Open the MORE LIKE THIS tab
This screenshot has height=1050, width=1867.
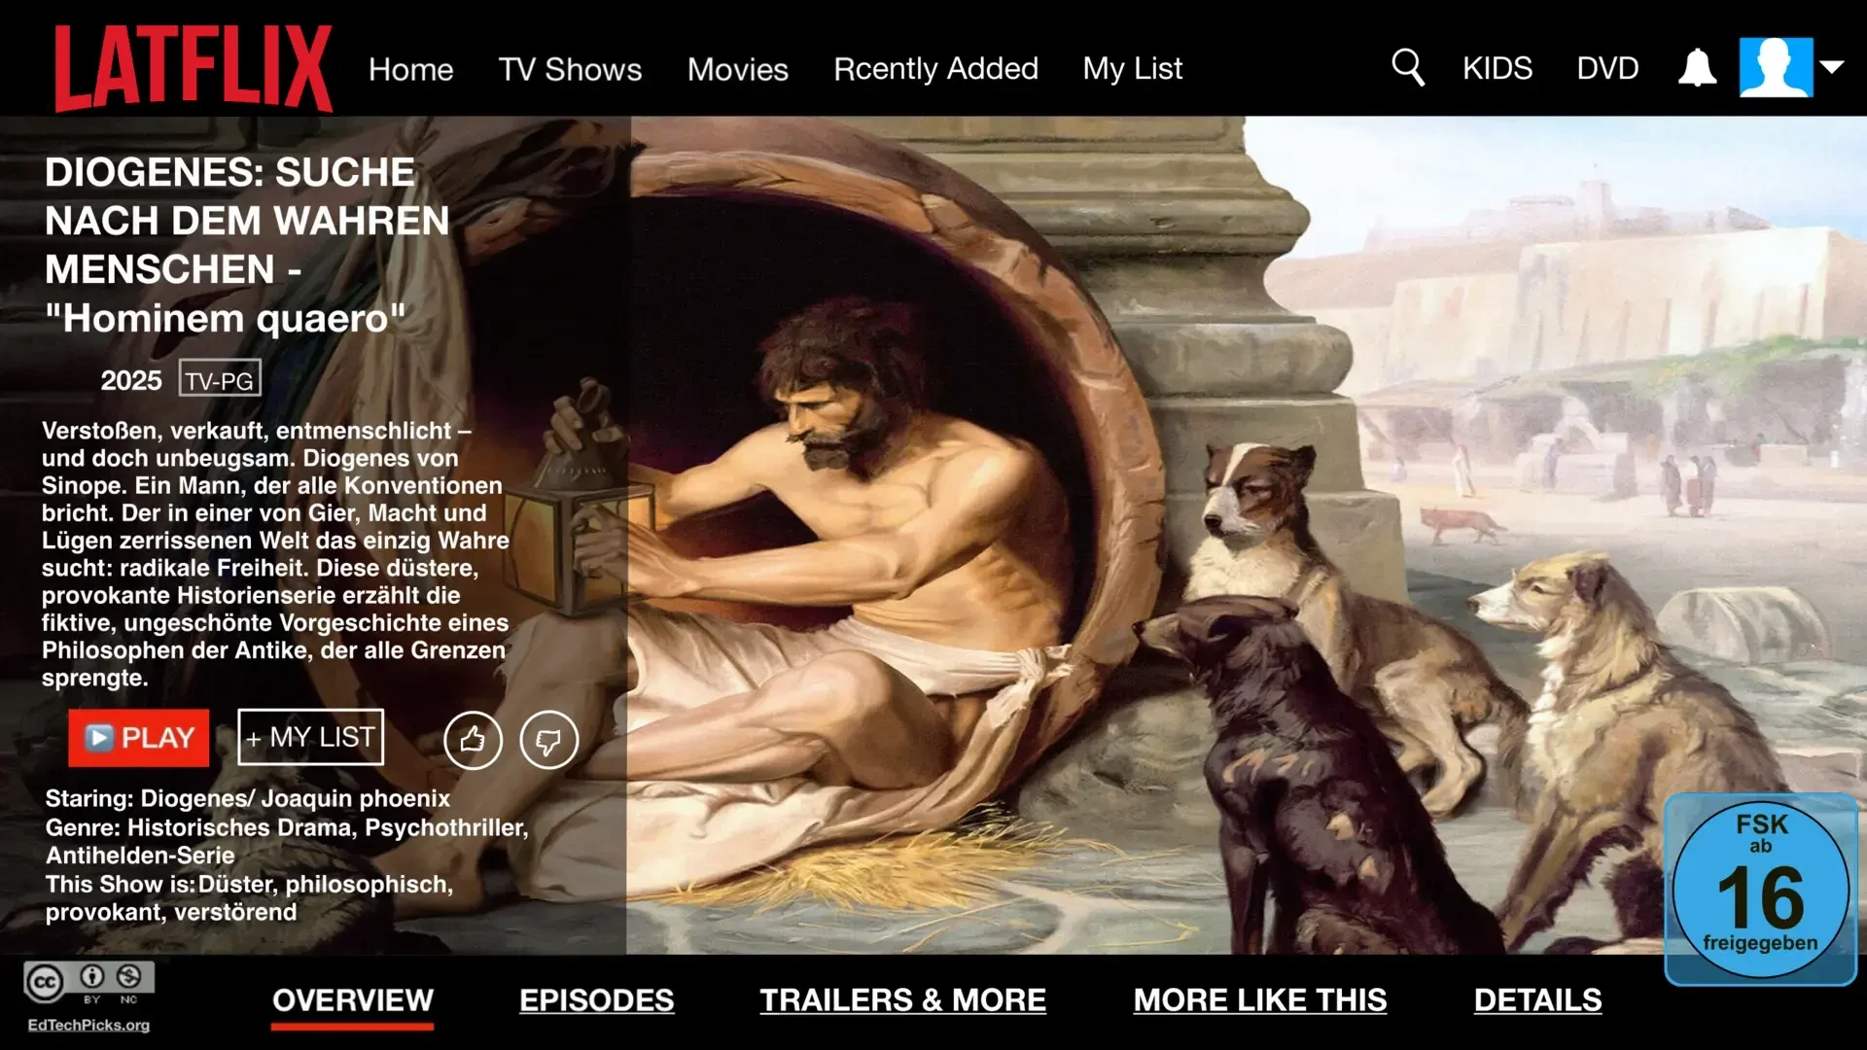pyautogui.click(x=1259, y=1000)
